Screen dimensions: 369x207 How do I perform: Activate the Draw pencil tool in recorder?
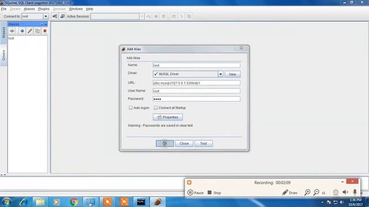pyautogui.click(x=289, y=193)
